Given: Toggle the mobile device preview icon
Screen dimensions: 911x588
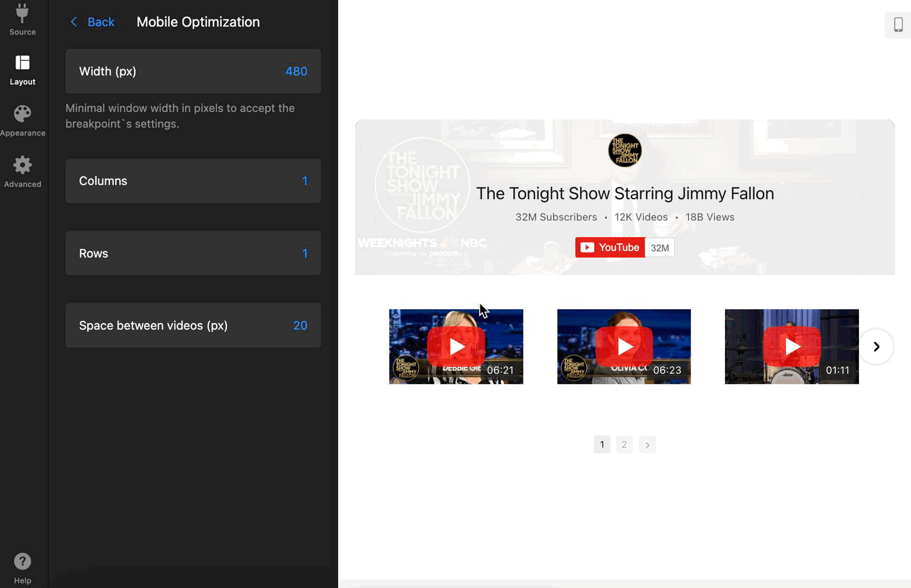Looking at the screenshot, I should pos(898,25).
